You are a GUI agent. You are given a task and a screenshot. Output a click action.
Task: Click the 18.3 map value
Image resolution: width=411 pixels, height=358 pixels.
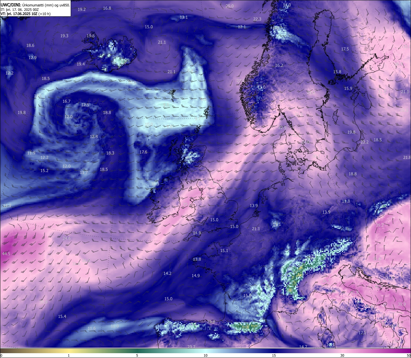(x=110, y=153)
